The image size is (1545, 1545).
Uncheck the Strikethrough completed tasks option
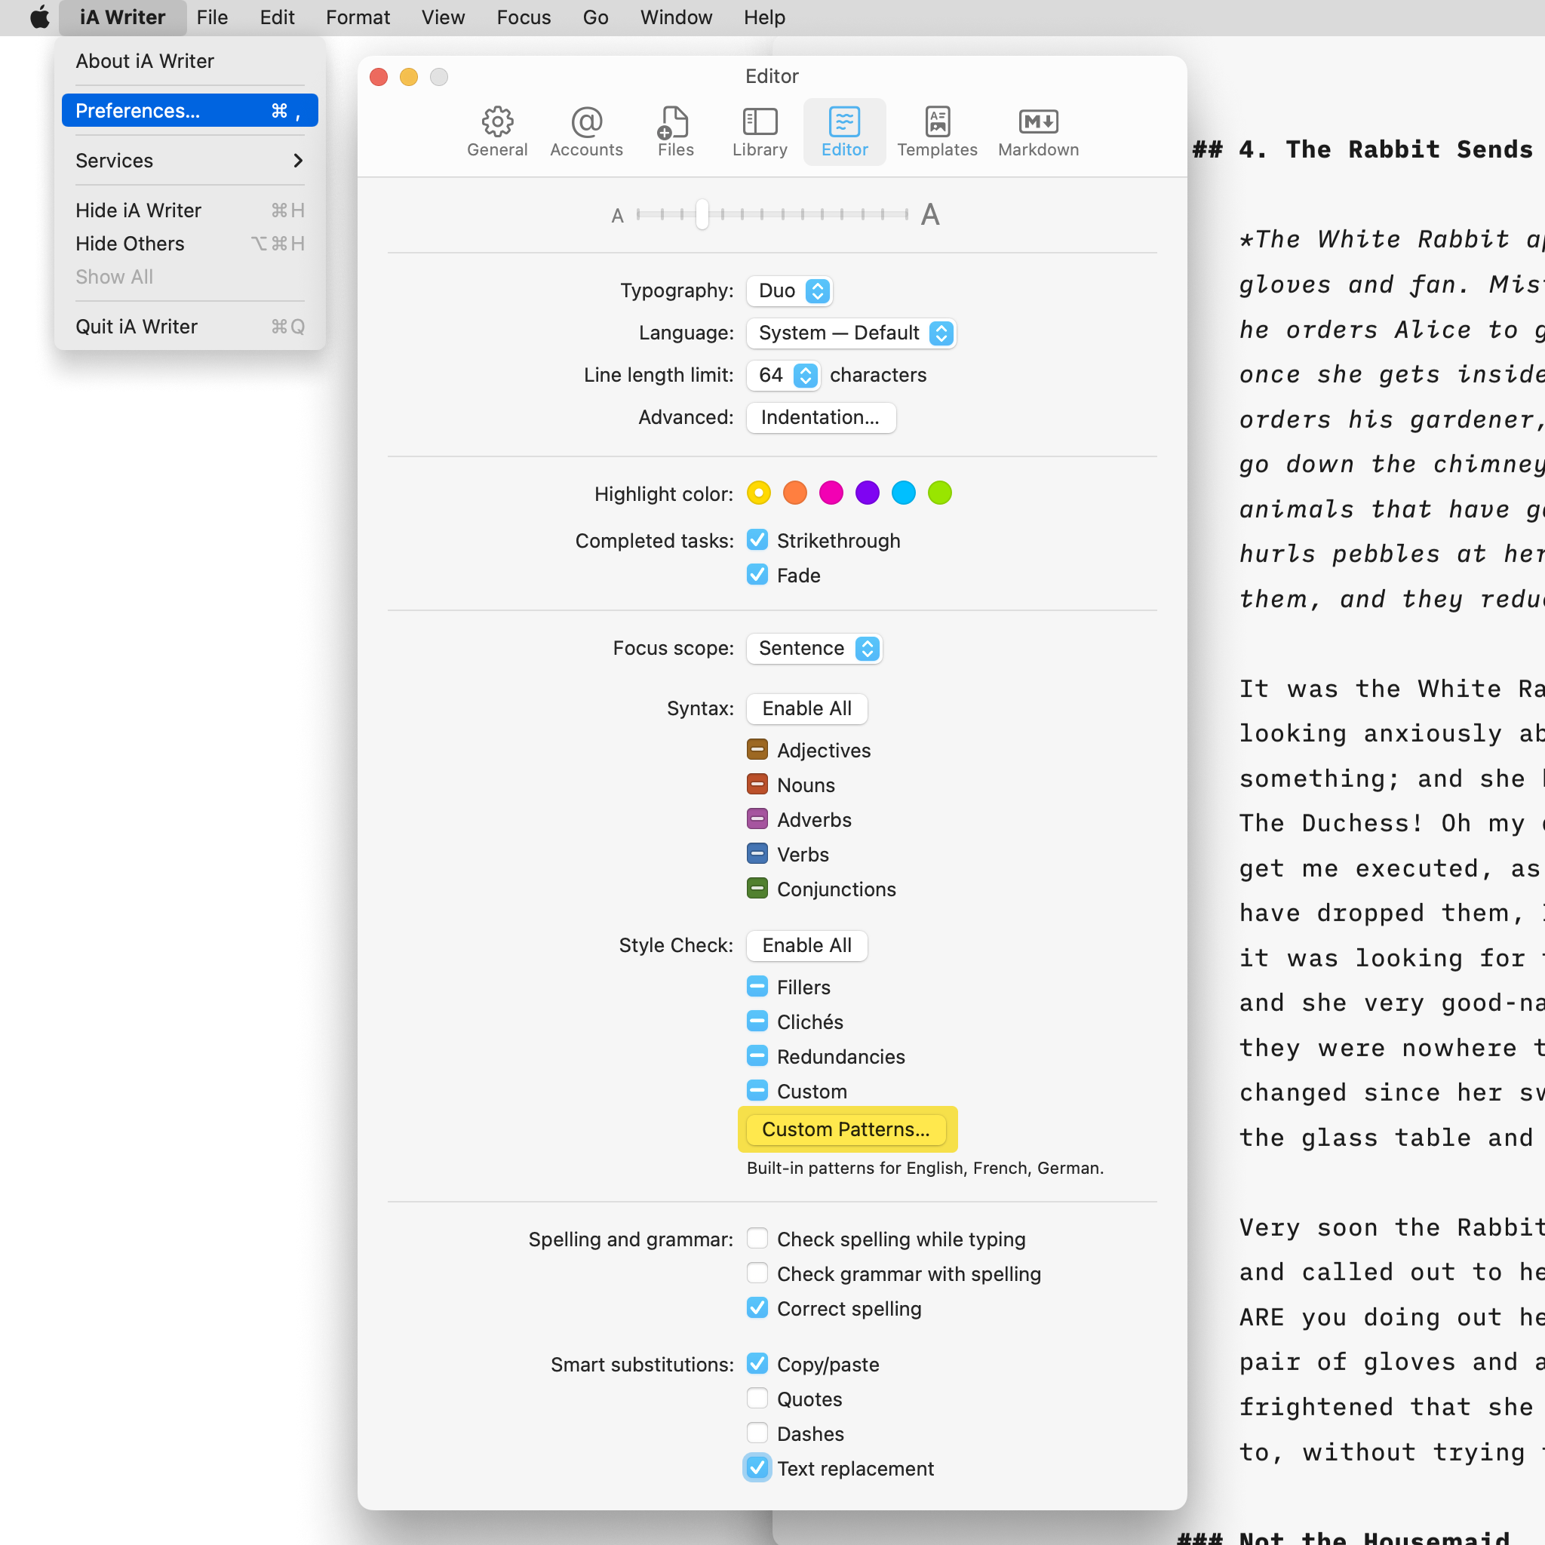(x=757, y=541)
